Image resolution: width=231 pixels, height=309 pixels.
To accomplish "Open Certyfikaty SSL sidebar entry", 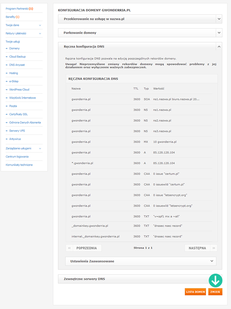I will pyautogui.click(x=18, y=114).
